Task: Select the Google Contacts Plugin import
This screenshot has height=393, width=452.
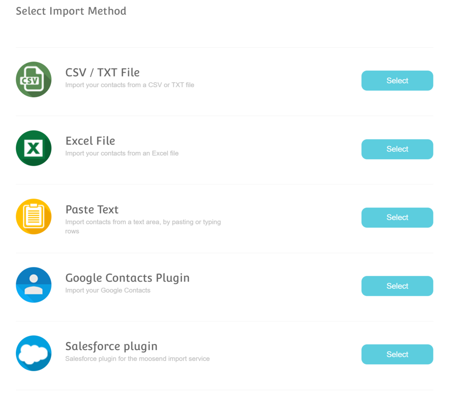Action: click(397, 286)
